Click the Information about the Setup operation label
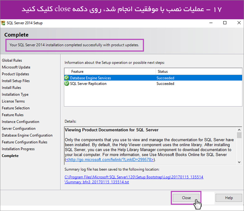This screenshot has width=244, height=211. (x=114, y=63)
